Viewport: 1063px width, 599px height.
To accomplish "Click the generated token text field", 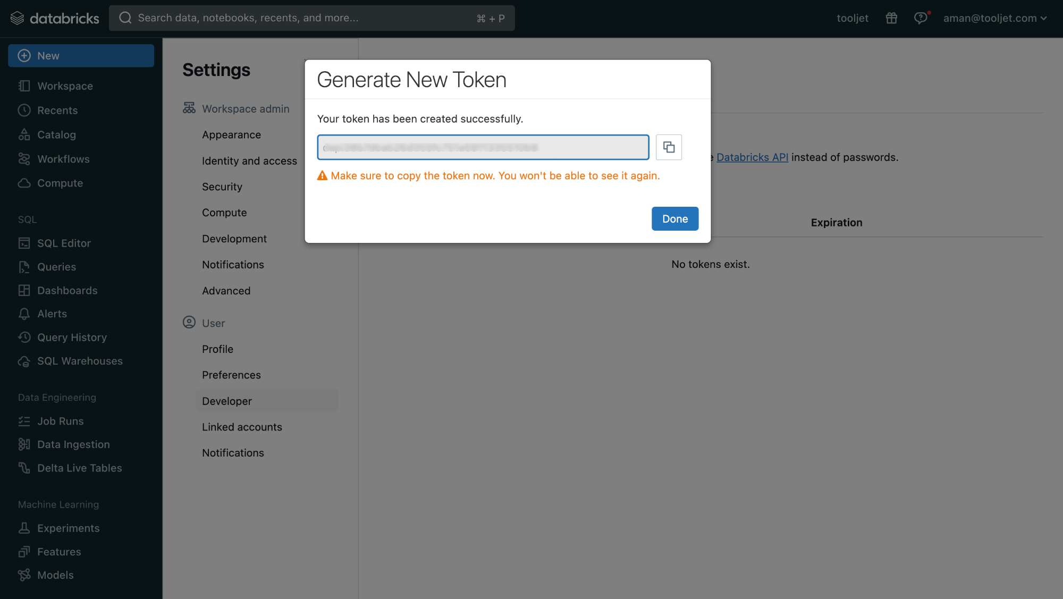I will (x=483, y=147).
